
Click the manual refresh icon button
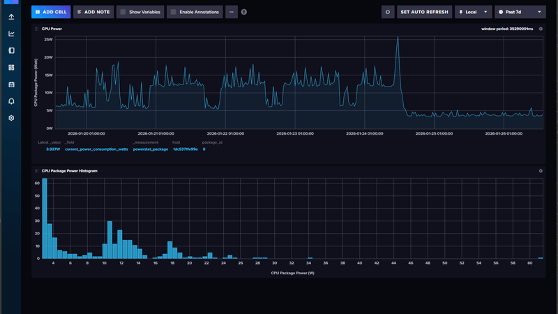point(388,12)
